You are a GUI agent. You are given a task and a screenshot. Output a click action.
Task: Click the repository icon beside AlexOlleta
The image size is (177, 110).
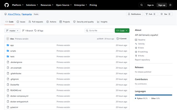tap(6, 14)
